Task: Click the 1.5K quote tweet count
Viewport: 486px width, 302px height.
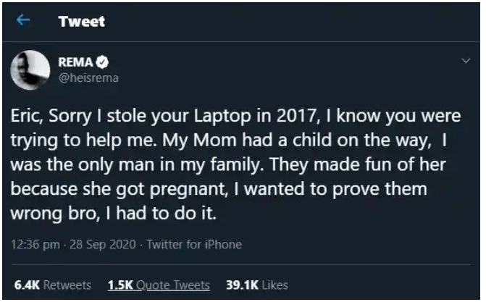Action: (120, 285)
